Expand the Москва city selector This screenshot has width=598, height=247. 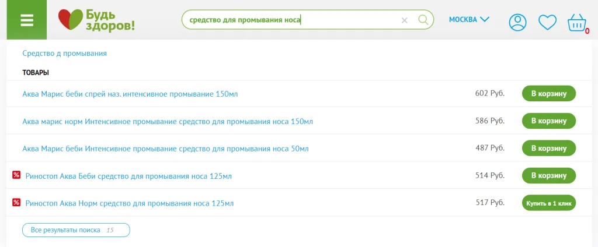468,19
